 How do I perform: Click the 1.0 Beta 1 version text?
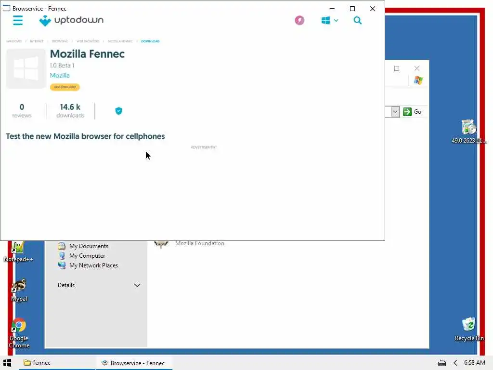(x=62, y=66)
